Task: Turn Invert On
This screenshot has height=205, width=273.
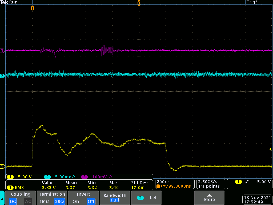Action: click(x=76, y=201)
